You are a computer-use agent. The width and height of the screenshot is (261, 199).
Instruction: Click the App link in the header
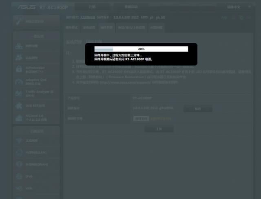(224, 18)
